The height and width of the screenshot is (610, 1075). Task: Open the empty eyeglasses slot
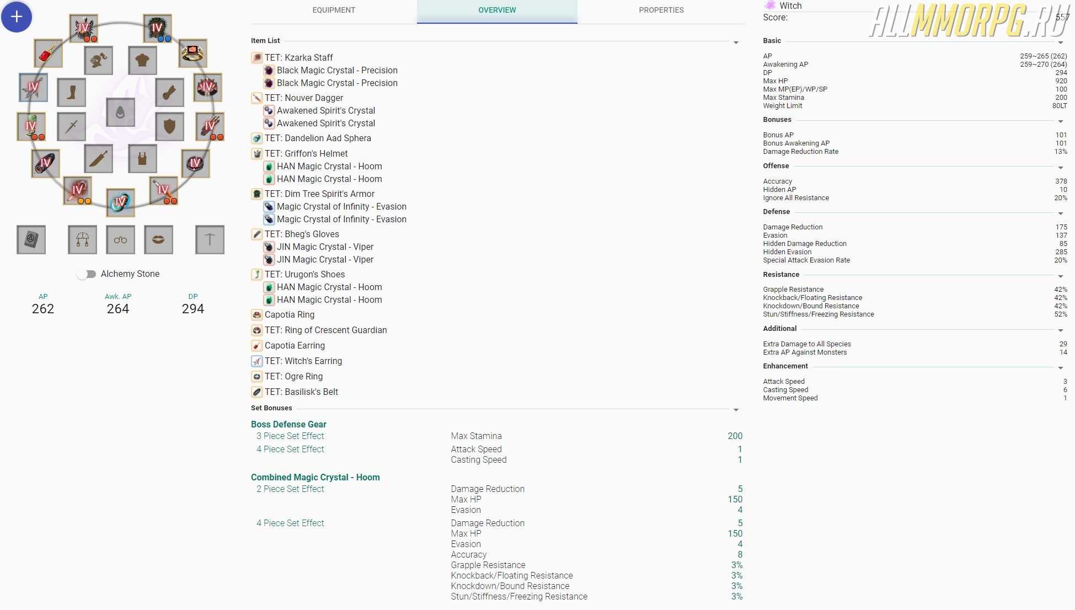(120, 239)
